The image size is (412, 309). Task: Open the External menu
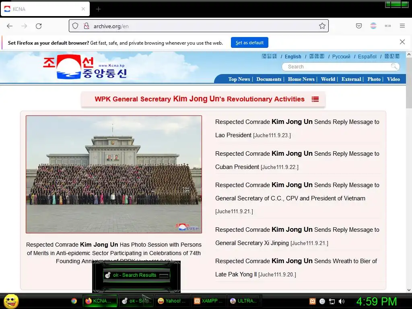351,79
